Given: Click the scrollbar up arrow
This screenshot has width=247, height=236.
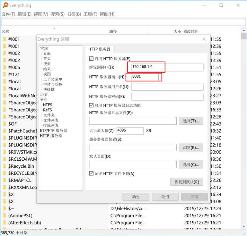Looking at the screenshot, I should pyautogui.click(x=243, y=30).
